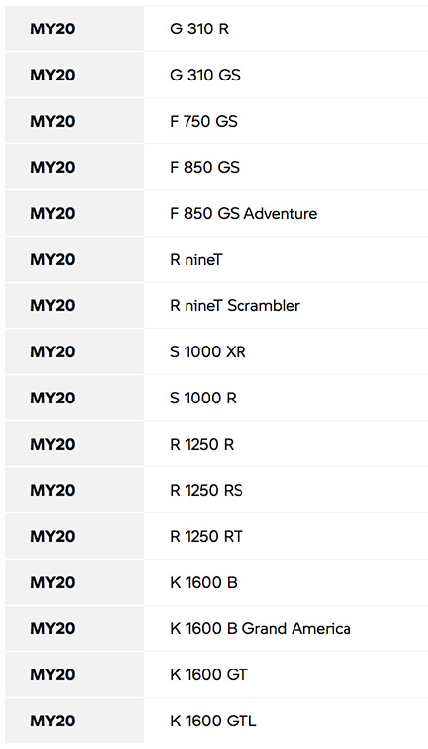Select the R 1250 RT model

click(x=206, y=536)
